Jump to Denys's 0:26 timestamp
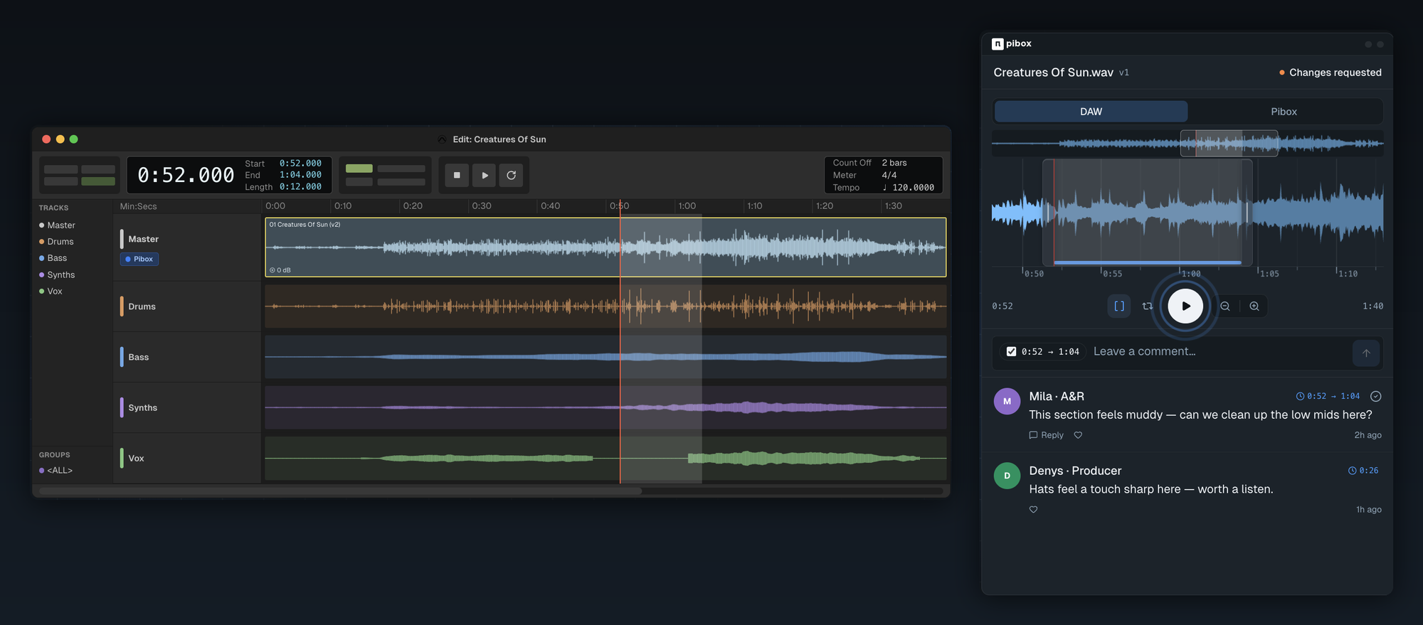The image size is (1423, 625). click(x=1363, y=471)
